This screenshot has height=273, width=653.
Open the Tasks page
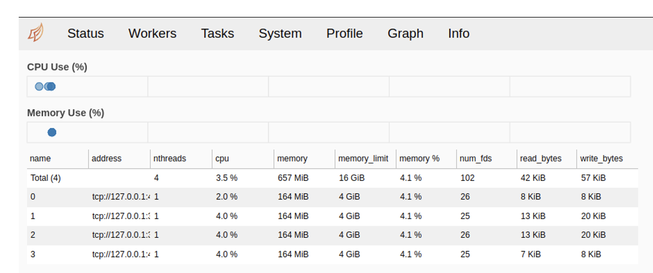click(217, 33)
